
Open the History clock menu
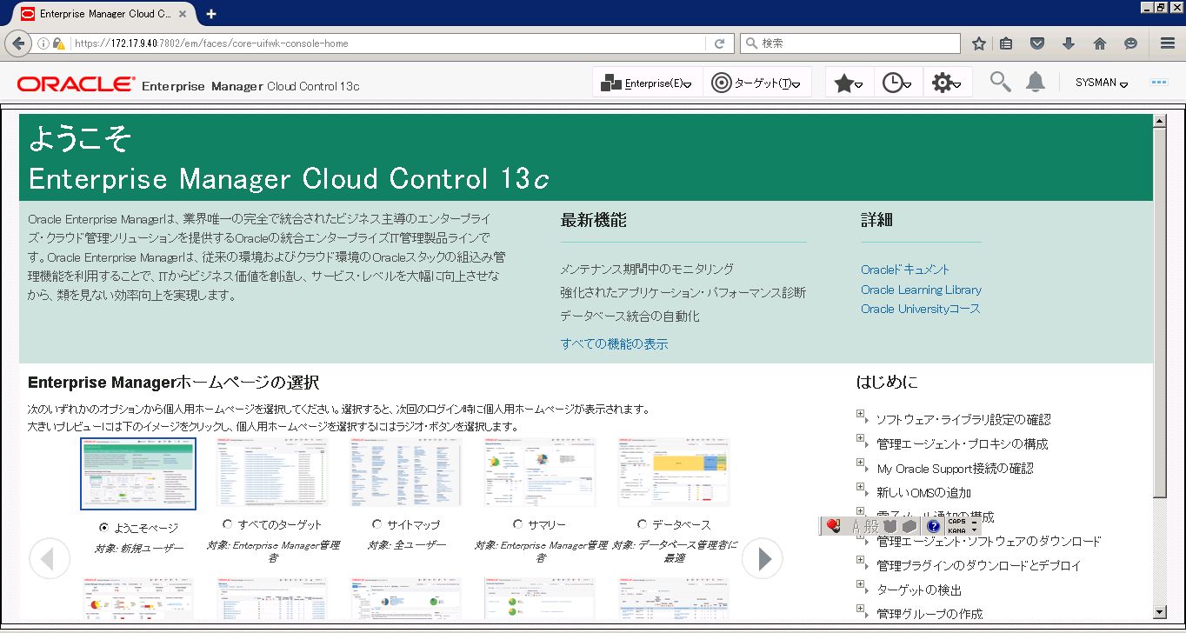click(896, 83)
